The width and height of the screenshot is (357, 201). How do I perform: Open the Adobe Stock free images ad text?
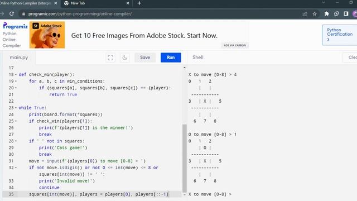coord(144,36)
